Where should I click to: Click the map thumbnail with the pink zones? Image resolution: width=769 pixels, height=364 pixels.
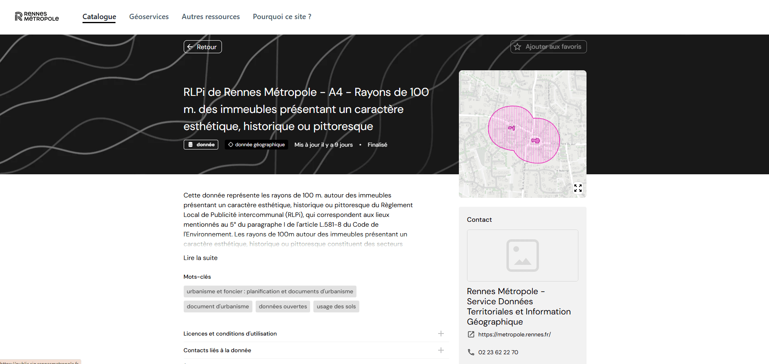523,134
